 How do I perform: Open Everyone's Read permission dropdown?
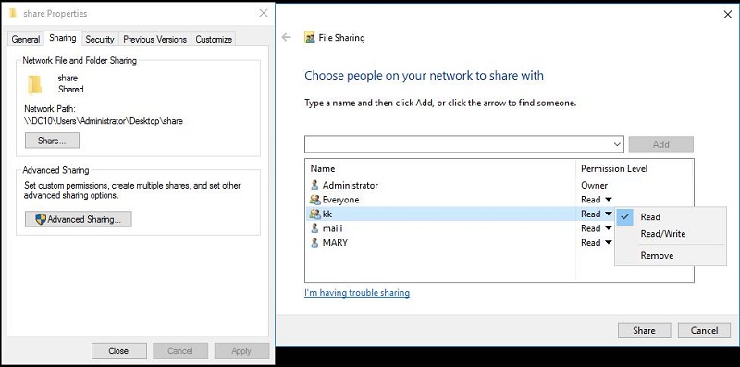[597, 200]
